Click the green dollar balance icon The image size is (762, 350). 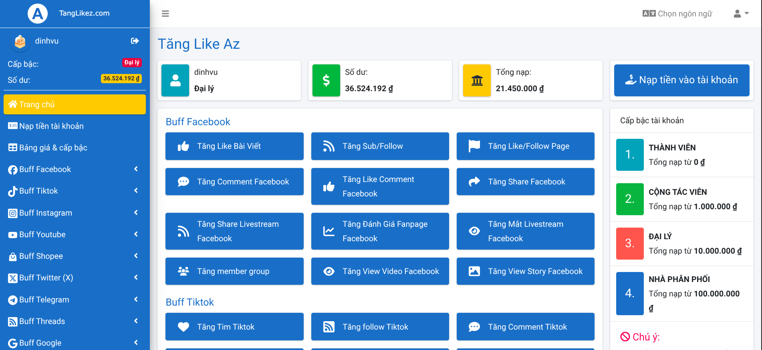coord(326,80)
